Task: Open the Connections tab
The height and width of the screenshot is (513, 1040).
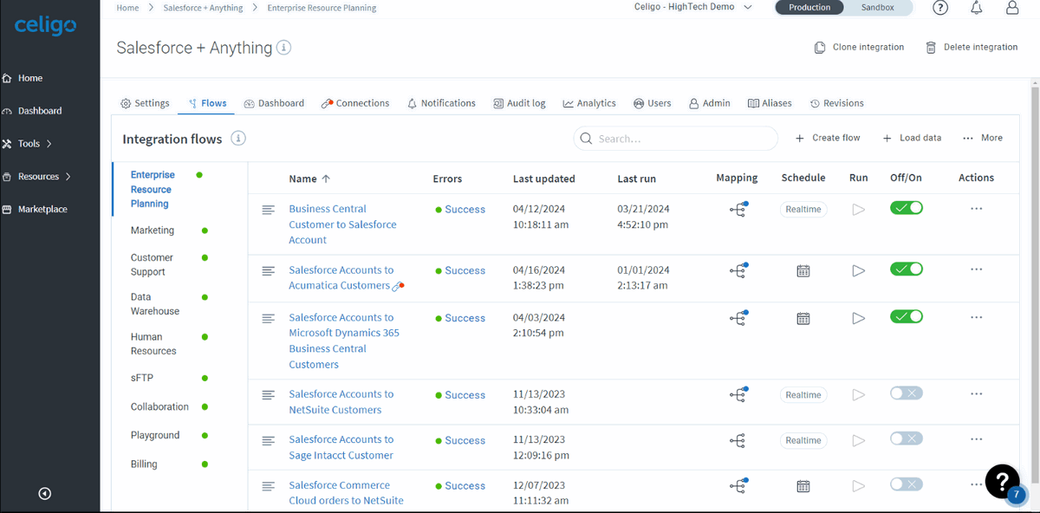Action: pos(355,103)
